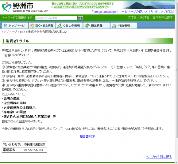Open the 観光情報 navigation tab
178x164 pixels.
97,25
